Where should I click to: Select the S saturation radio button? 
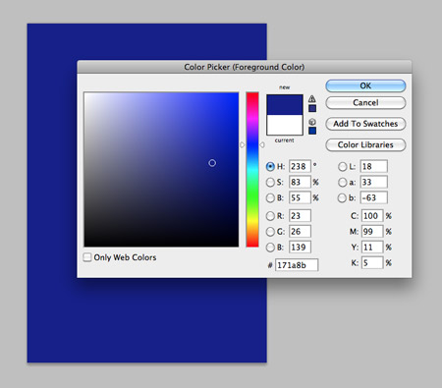coord(270,182)
